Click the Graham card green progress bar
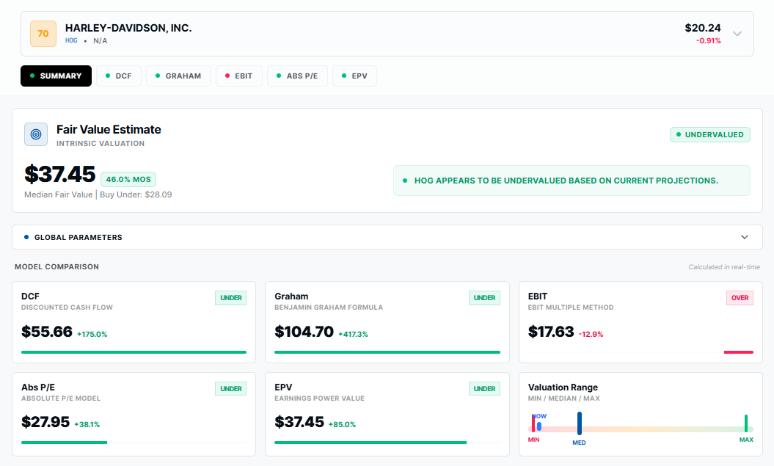 [x=387, y=352]
